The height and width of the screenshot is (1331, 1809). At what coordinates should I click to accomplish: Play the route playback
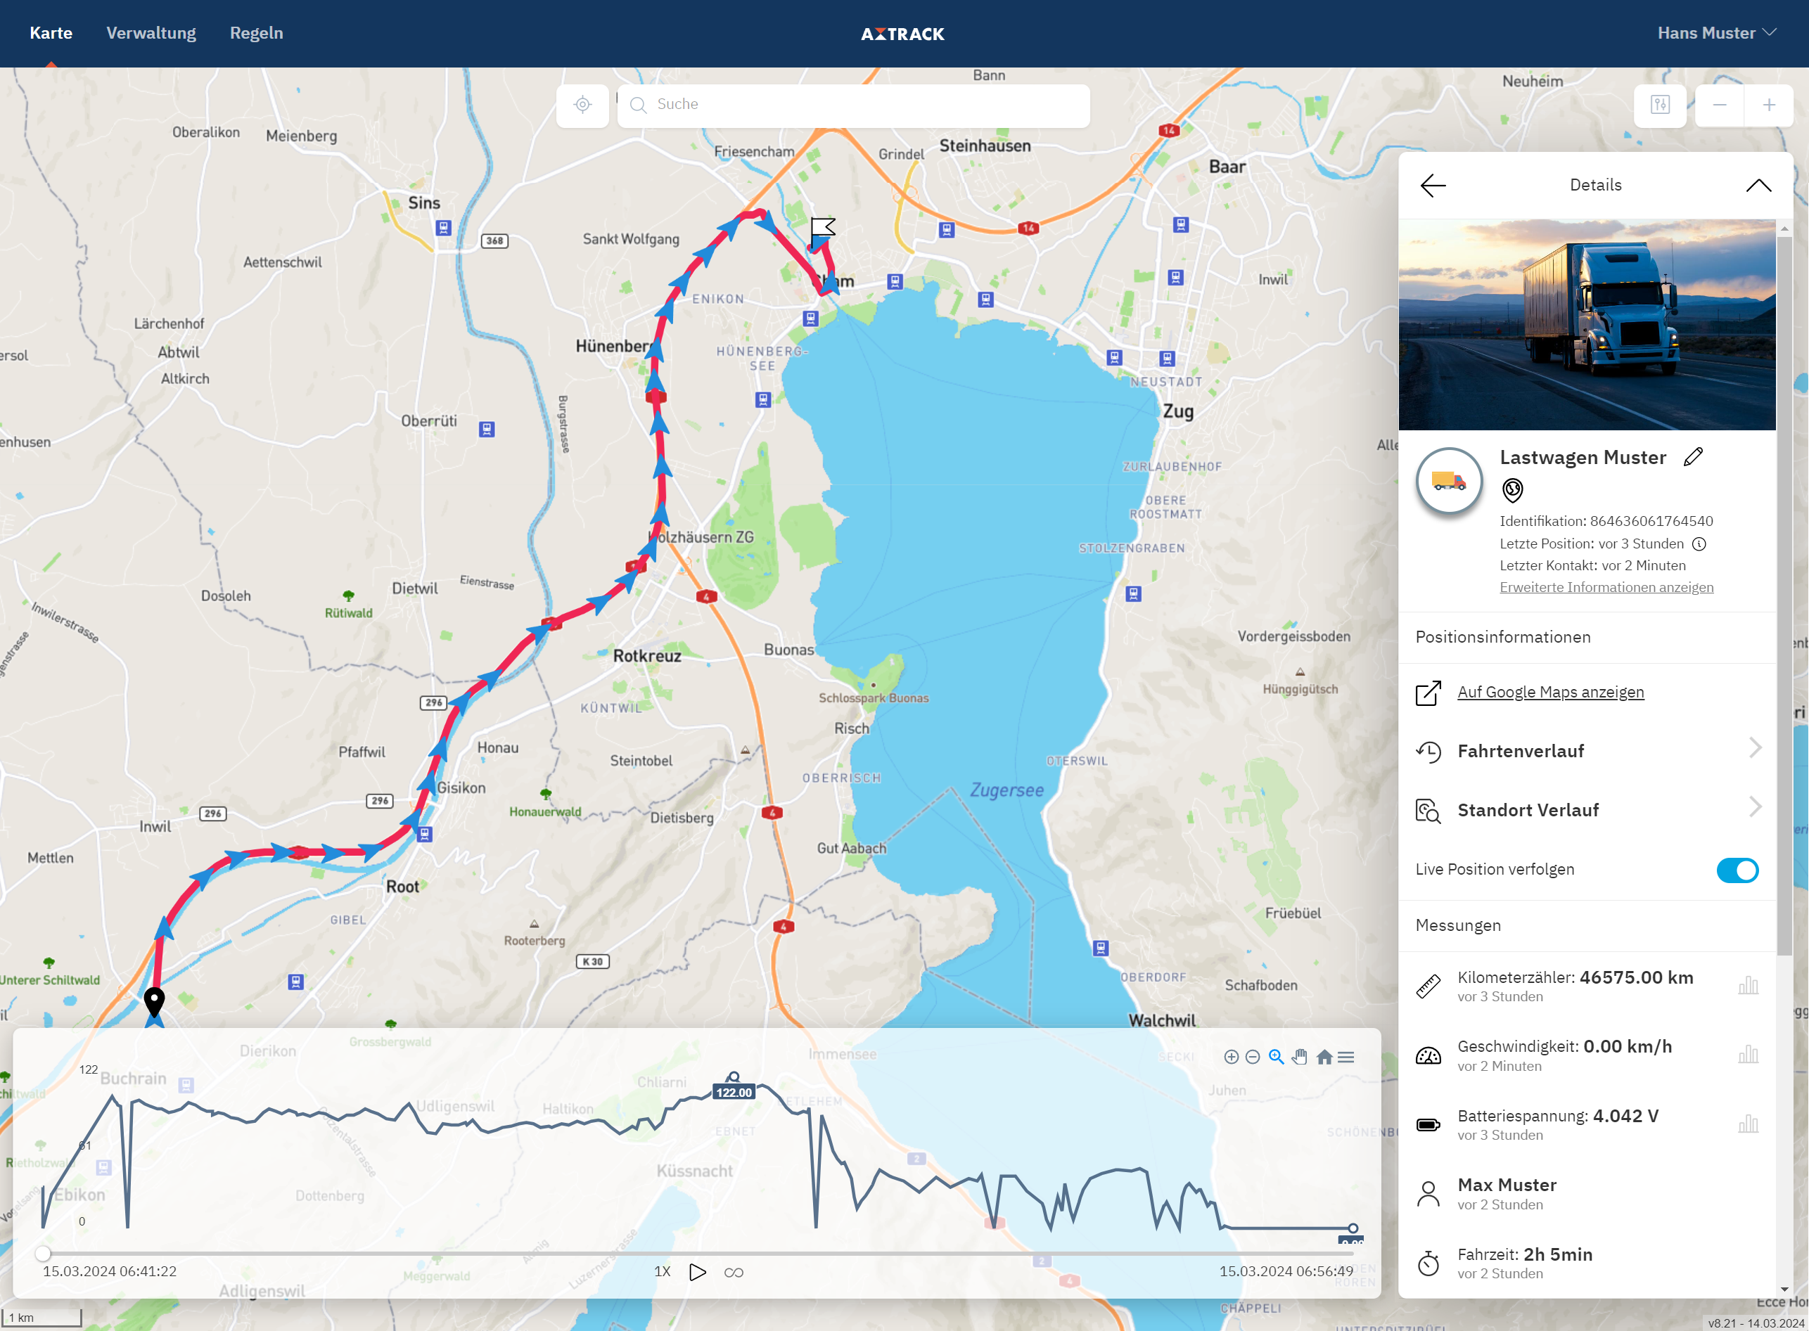(x=698, y=1272)
